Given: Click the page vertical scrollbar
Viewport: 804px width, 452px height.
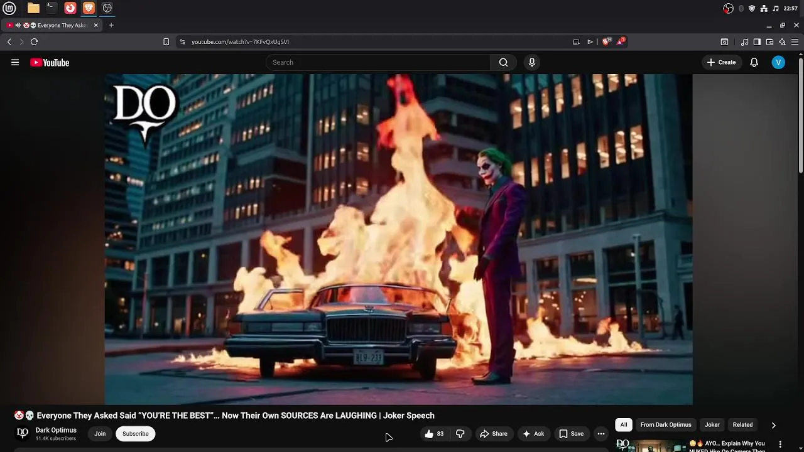Looking at the screenshot, I should (801, 116).
